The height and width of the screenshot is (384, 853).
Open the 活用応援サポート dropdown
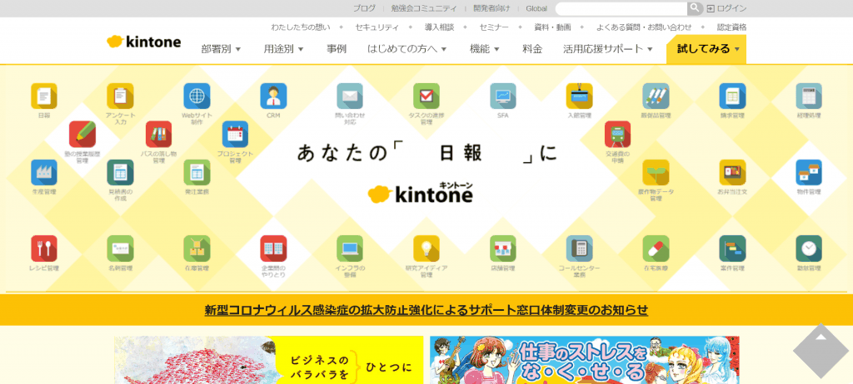pyautogui.click(x=607, y=49)
